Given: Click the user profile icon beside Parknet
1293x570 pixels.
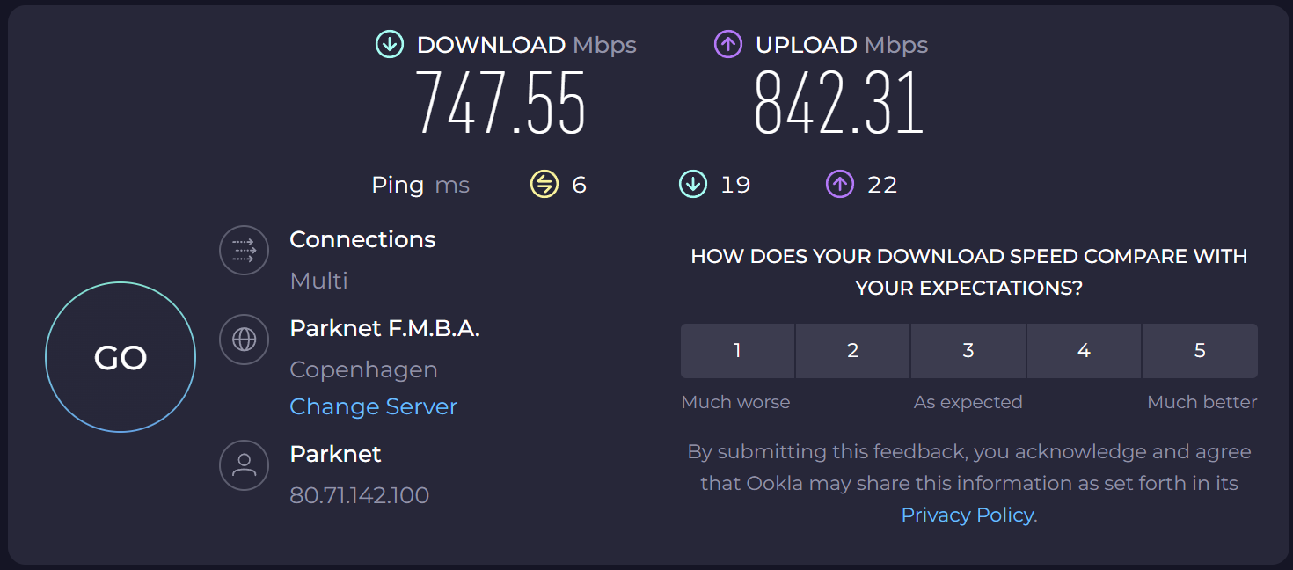Looking at the screenshot, I should [244, 465].
